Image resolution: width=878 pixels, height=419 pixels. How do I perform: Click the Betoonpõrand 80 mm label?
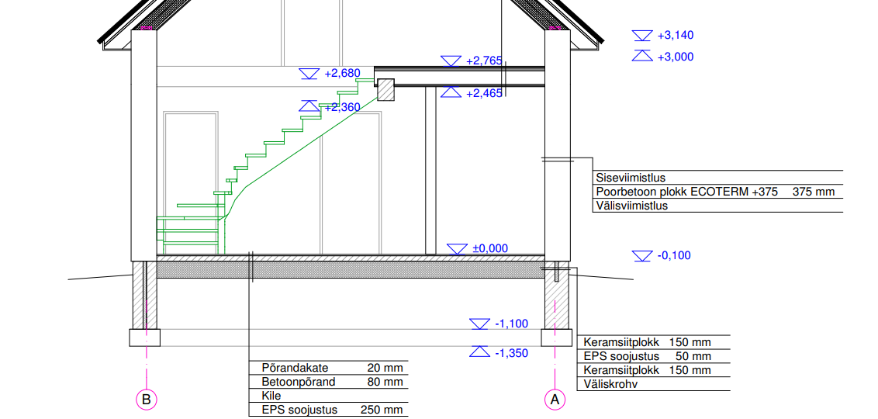327,382
